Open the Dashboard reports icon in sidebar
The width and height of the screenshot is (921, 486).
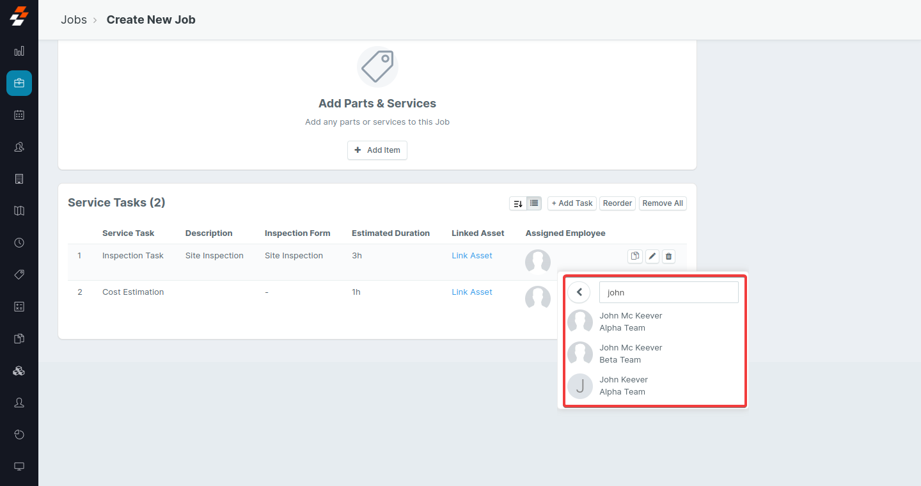(19, 51)
